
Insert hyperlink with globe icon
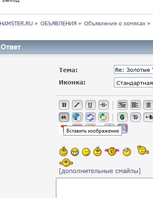point(77,117)
